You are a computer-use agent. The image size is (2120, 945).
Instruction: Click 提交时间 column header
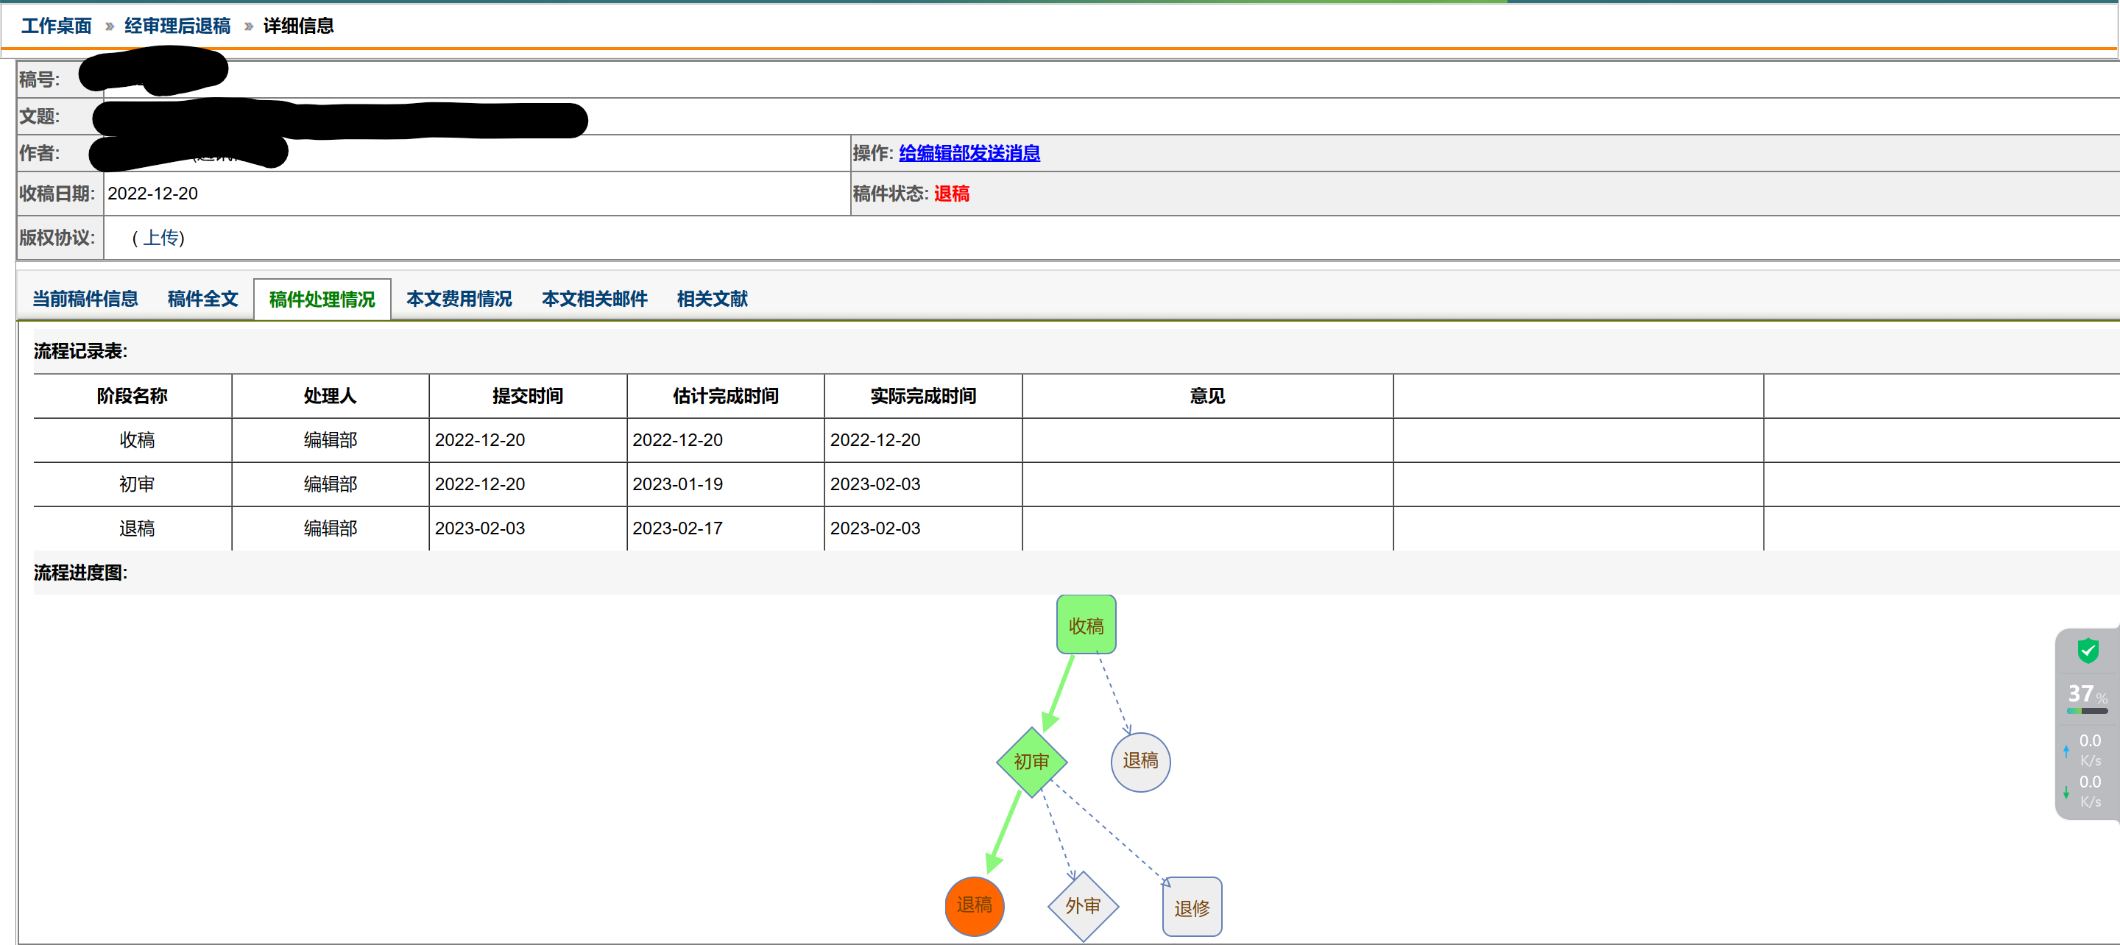tap(528, 396)
